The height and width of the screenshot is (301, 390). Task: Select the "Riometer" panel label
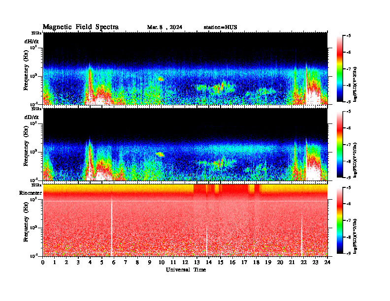[31, 193]
